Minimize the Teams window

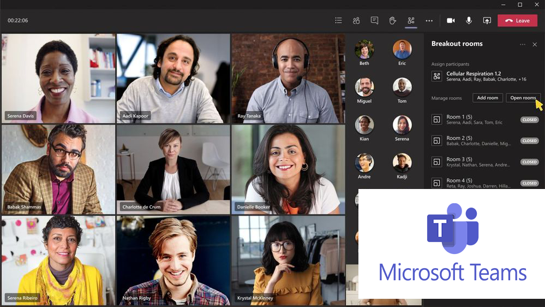[x=504, y=4]
